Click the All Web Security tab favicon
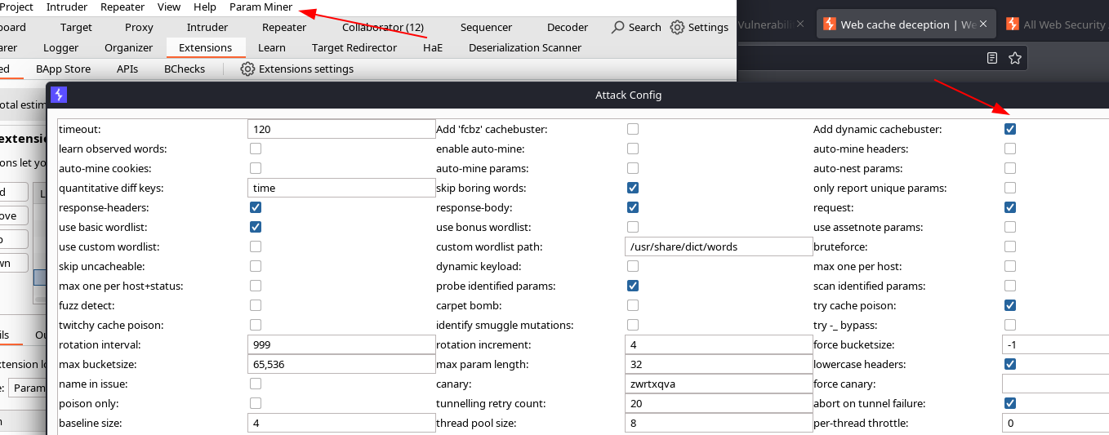The height and width of the screenshot is (435, 1109). [1012, 24]
